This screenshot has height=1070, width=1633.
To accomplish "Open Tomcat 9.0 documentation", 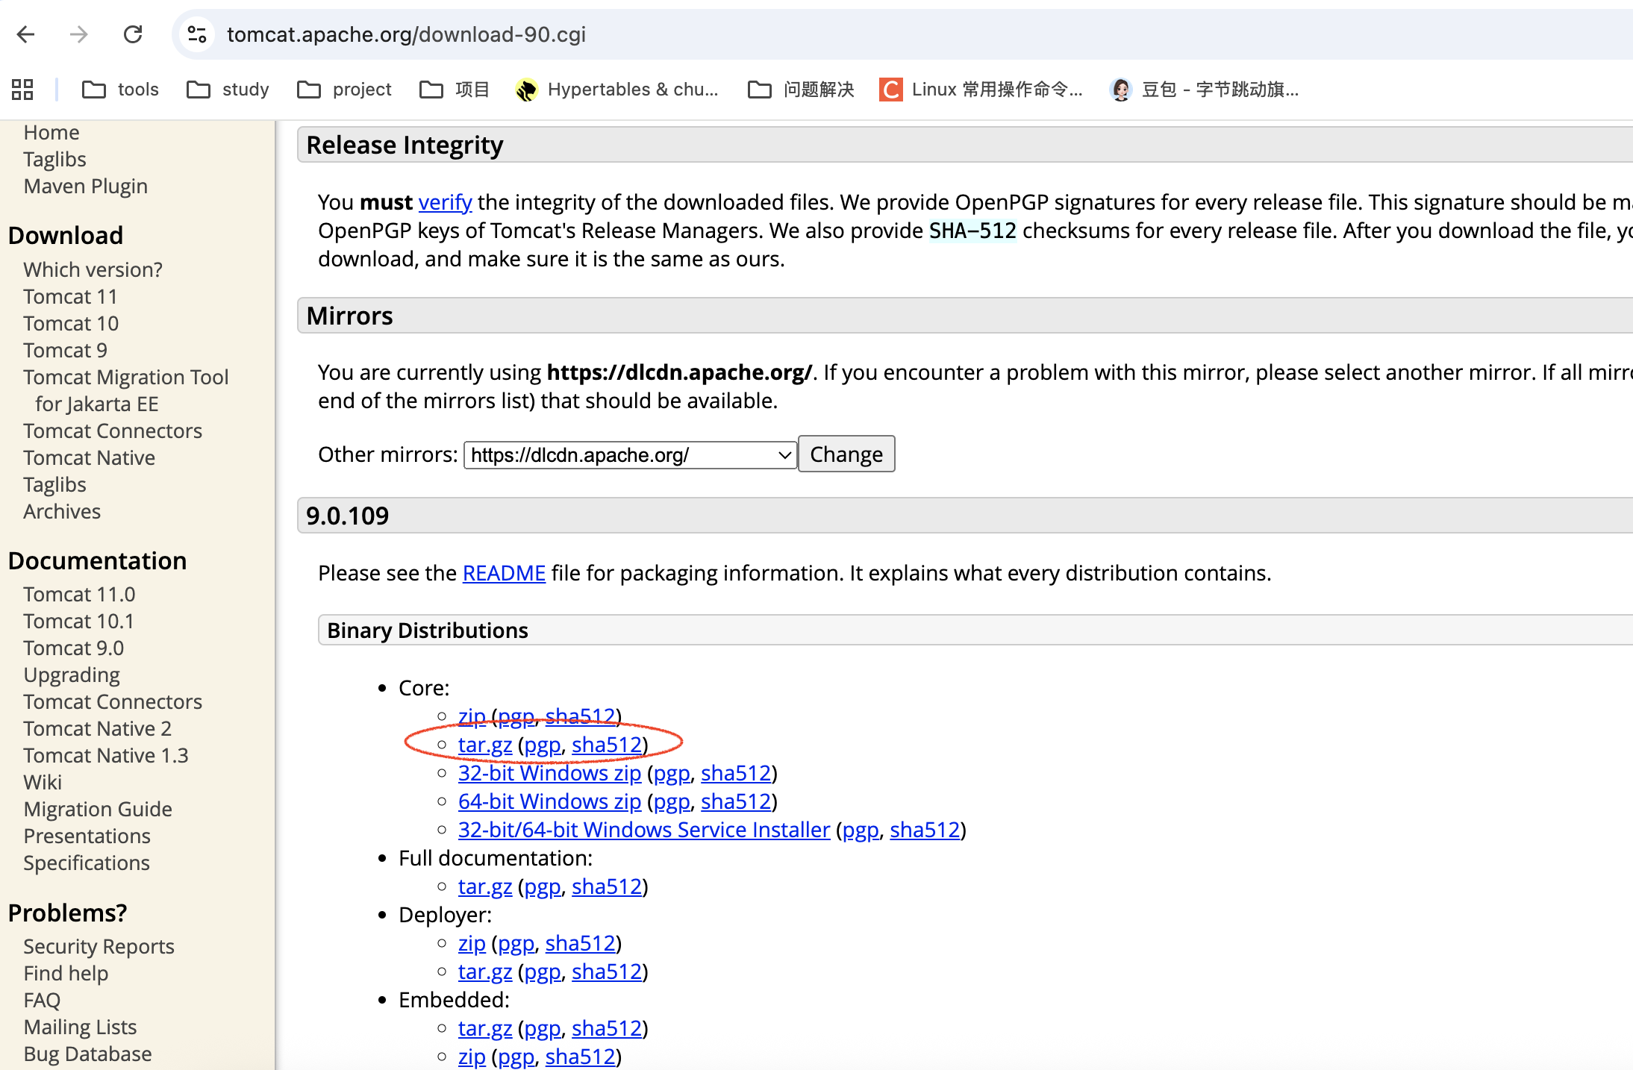I will pos(74,648).
